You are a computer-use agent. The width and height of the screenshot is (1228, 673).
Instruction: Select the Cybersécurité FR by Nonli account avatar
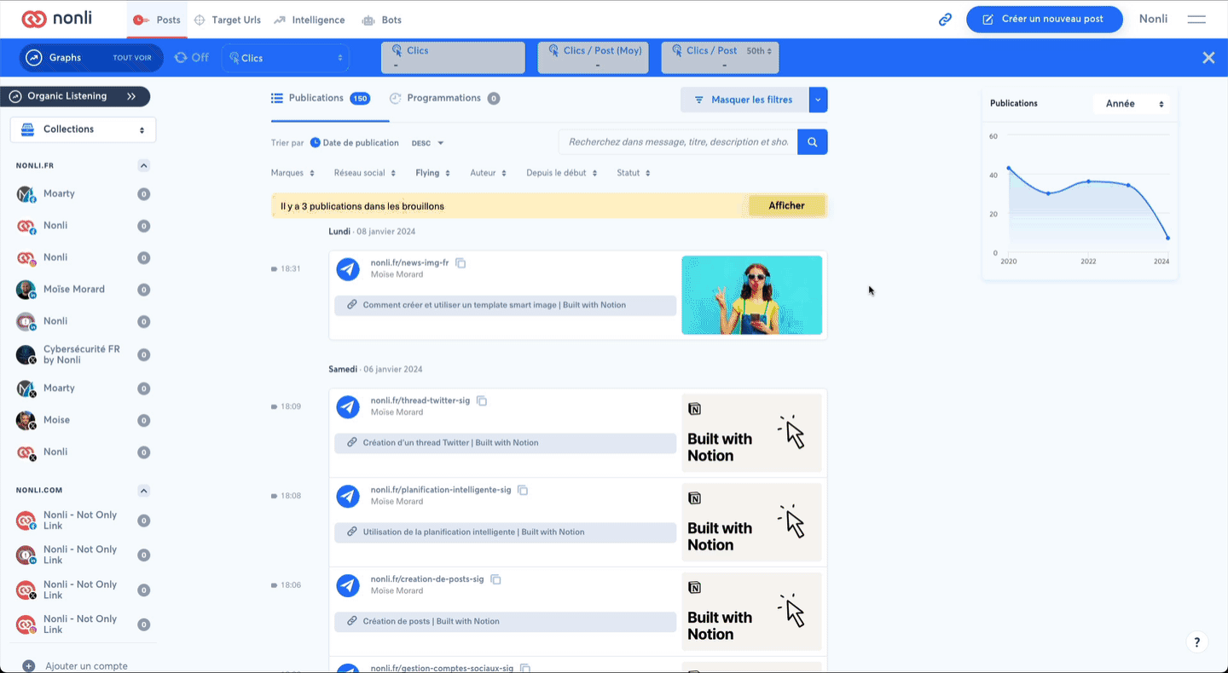26,355
